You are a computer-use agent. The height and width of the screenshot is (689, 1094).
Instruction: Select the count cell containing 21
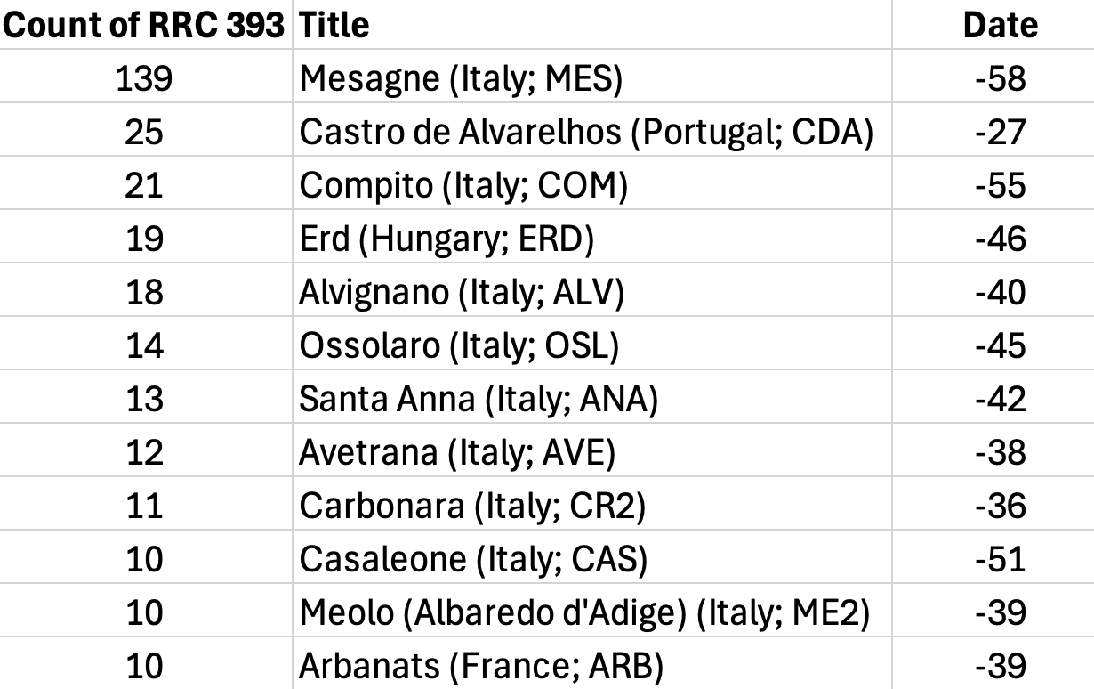coord(144,186)
